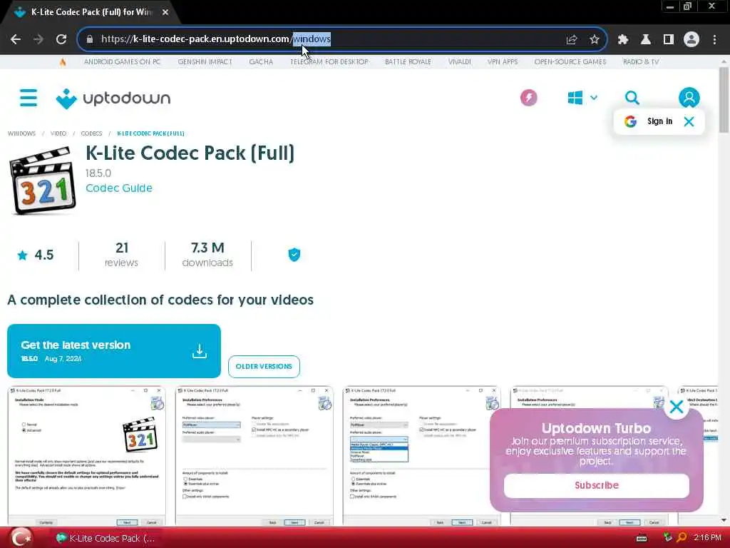Expand the Windows platform dropdown

[x=582, y=98]
